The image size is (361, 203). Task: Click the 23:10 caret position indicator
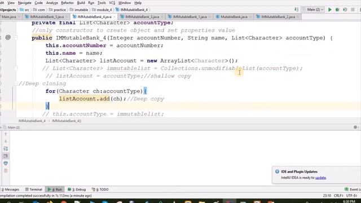(327, 196)
